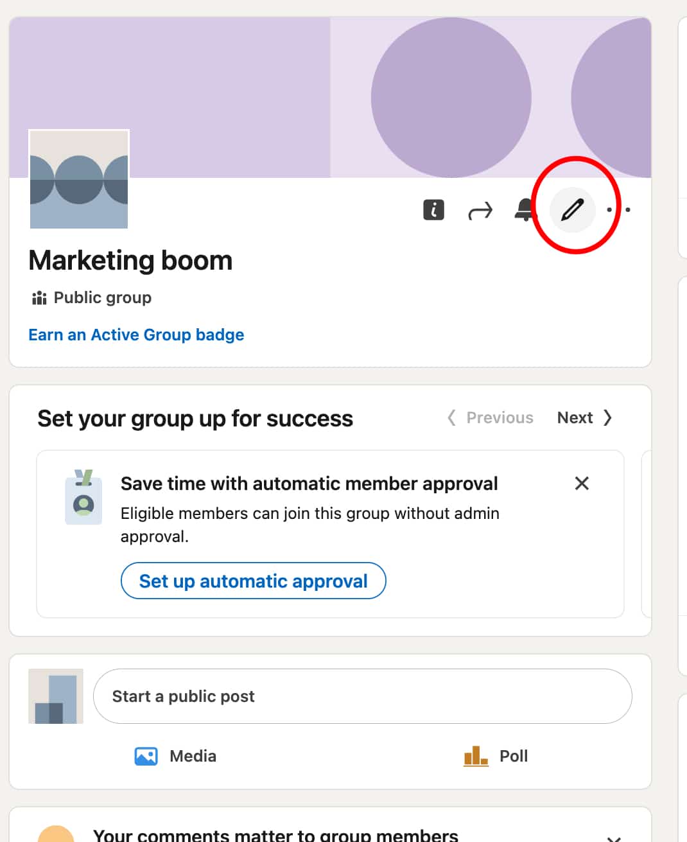
Task: Start a public post in the group
Action: tap(362, 696)
